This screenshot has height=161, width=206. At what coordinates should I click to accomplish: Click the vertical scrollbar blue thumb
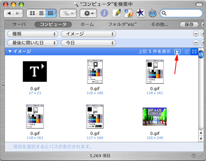click(x=201, y=54)
